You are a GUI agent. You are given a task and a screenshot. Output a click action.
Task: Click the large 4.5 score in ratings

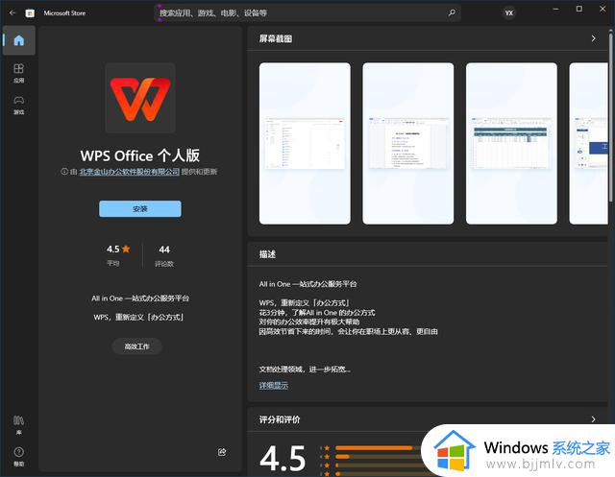pyautogui.click(x=283, y=458)
